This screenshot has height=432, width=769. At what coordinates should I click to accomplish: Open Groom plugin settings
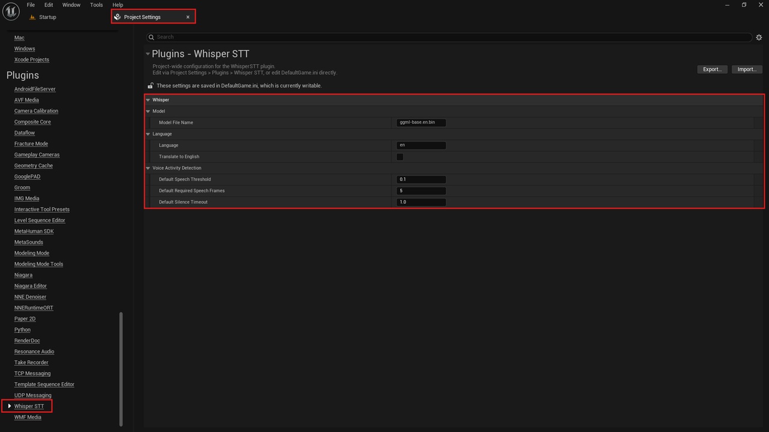coord(22,188)
